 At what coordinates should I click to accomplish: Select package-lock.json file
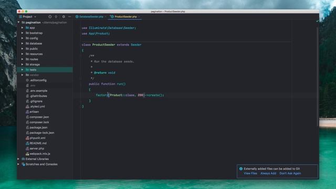pyautogui.click(x=42, y=133)
